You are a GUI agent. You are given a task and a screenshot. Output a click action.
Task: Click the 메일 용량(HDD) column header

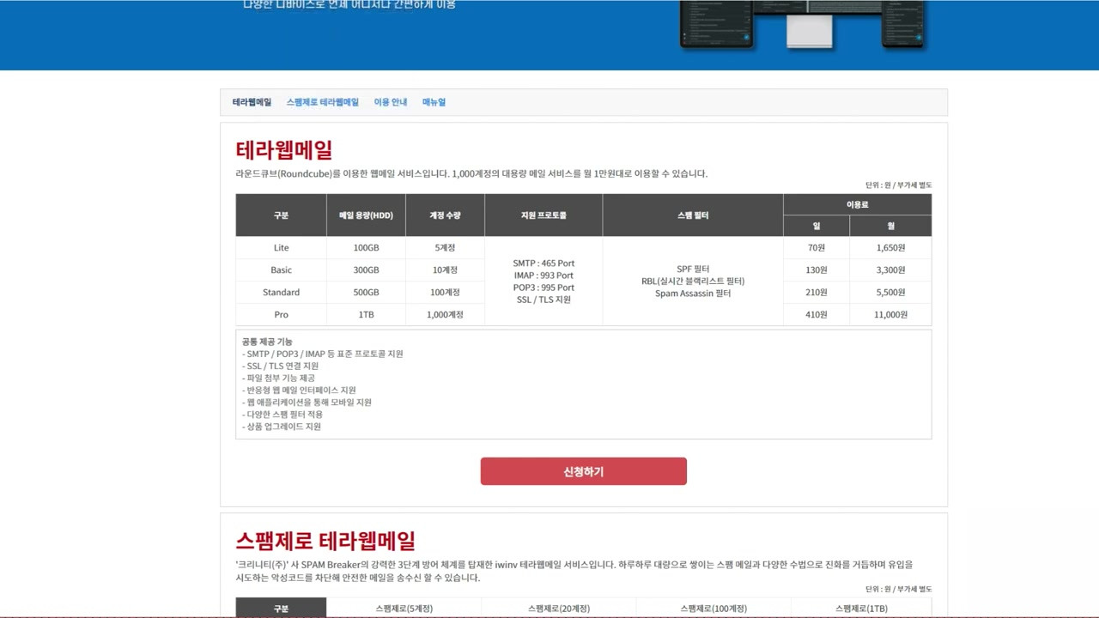367,215
